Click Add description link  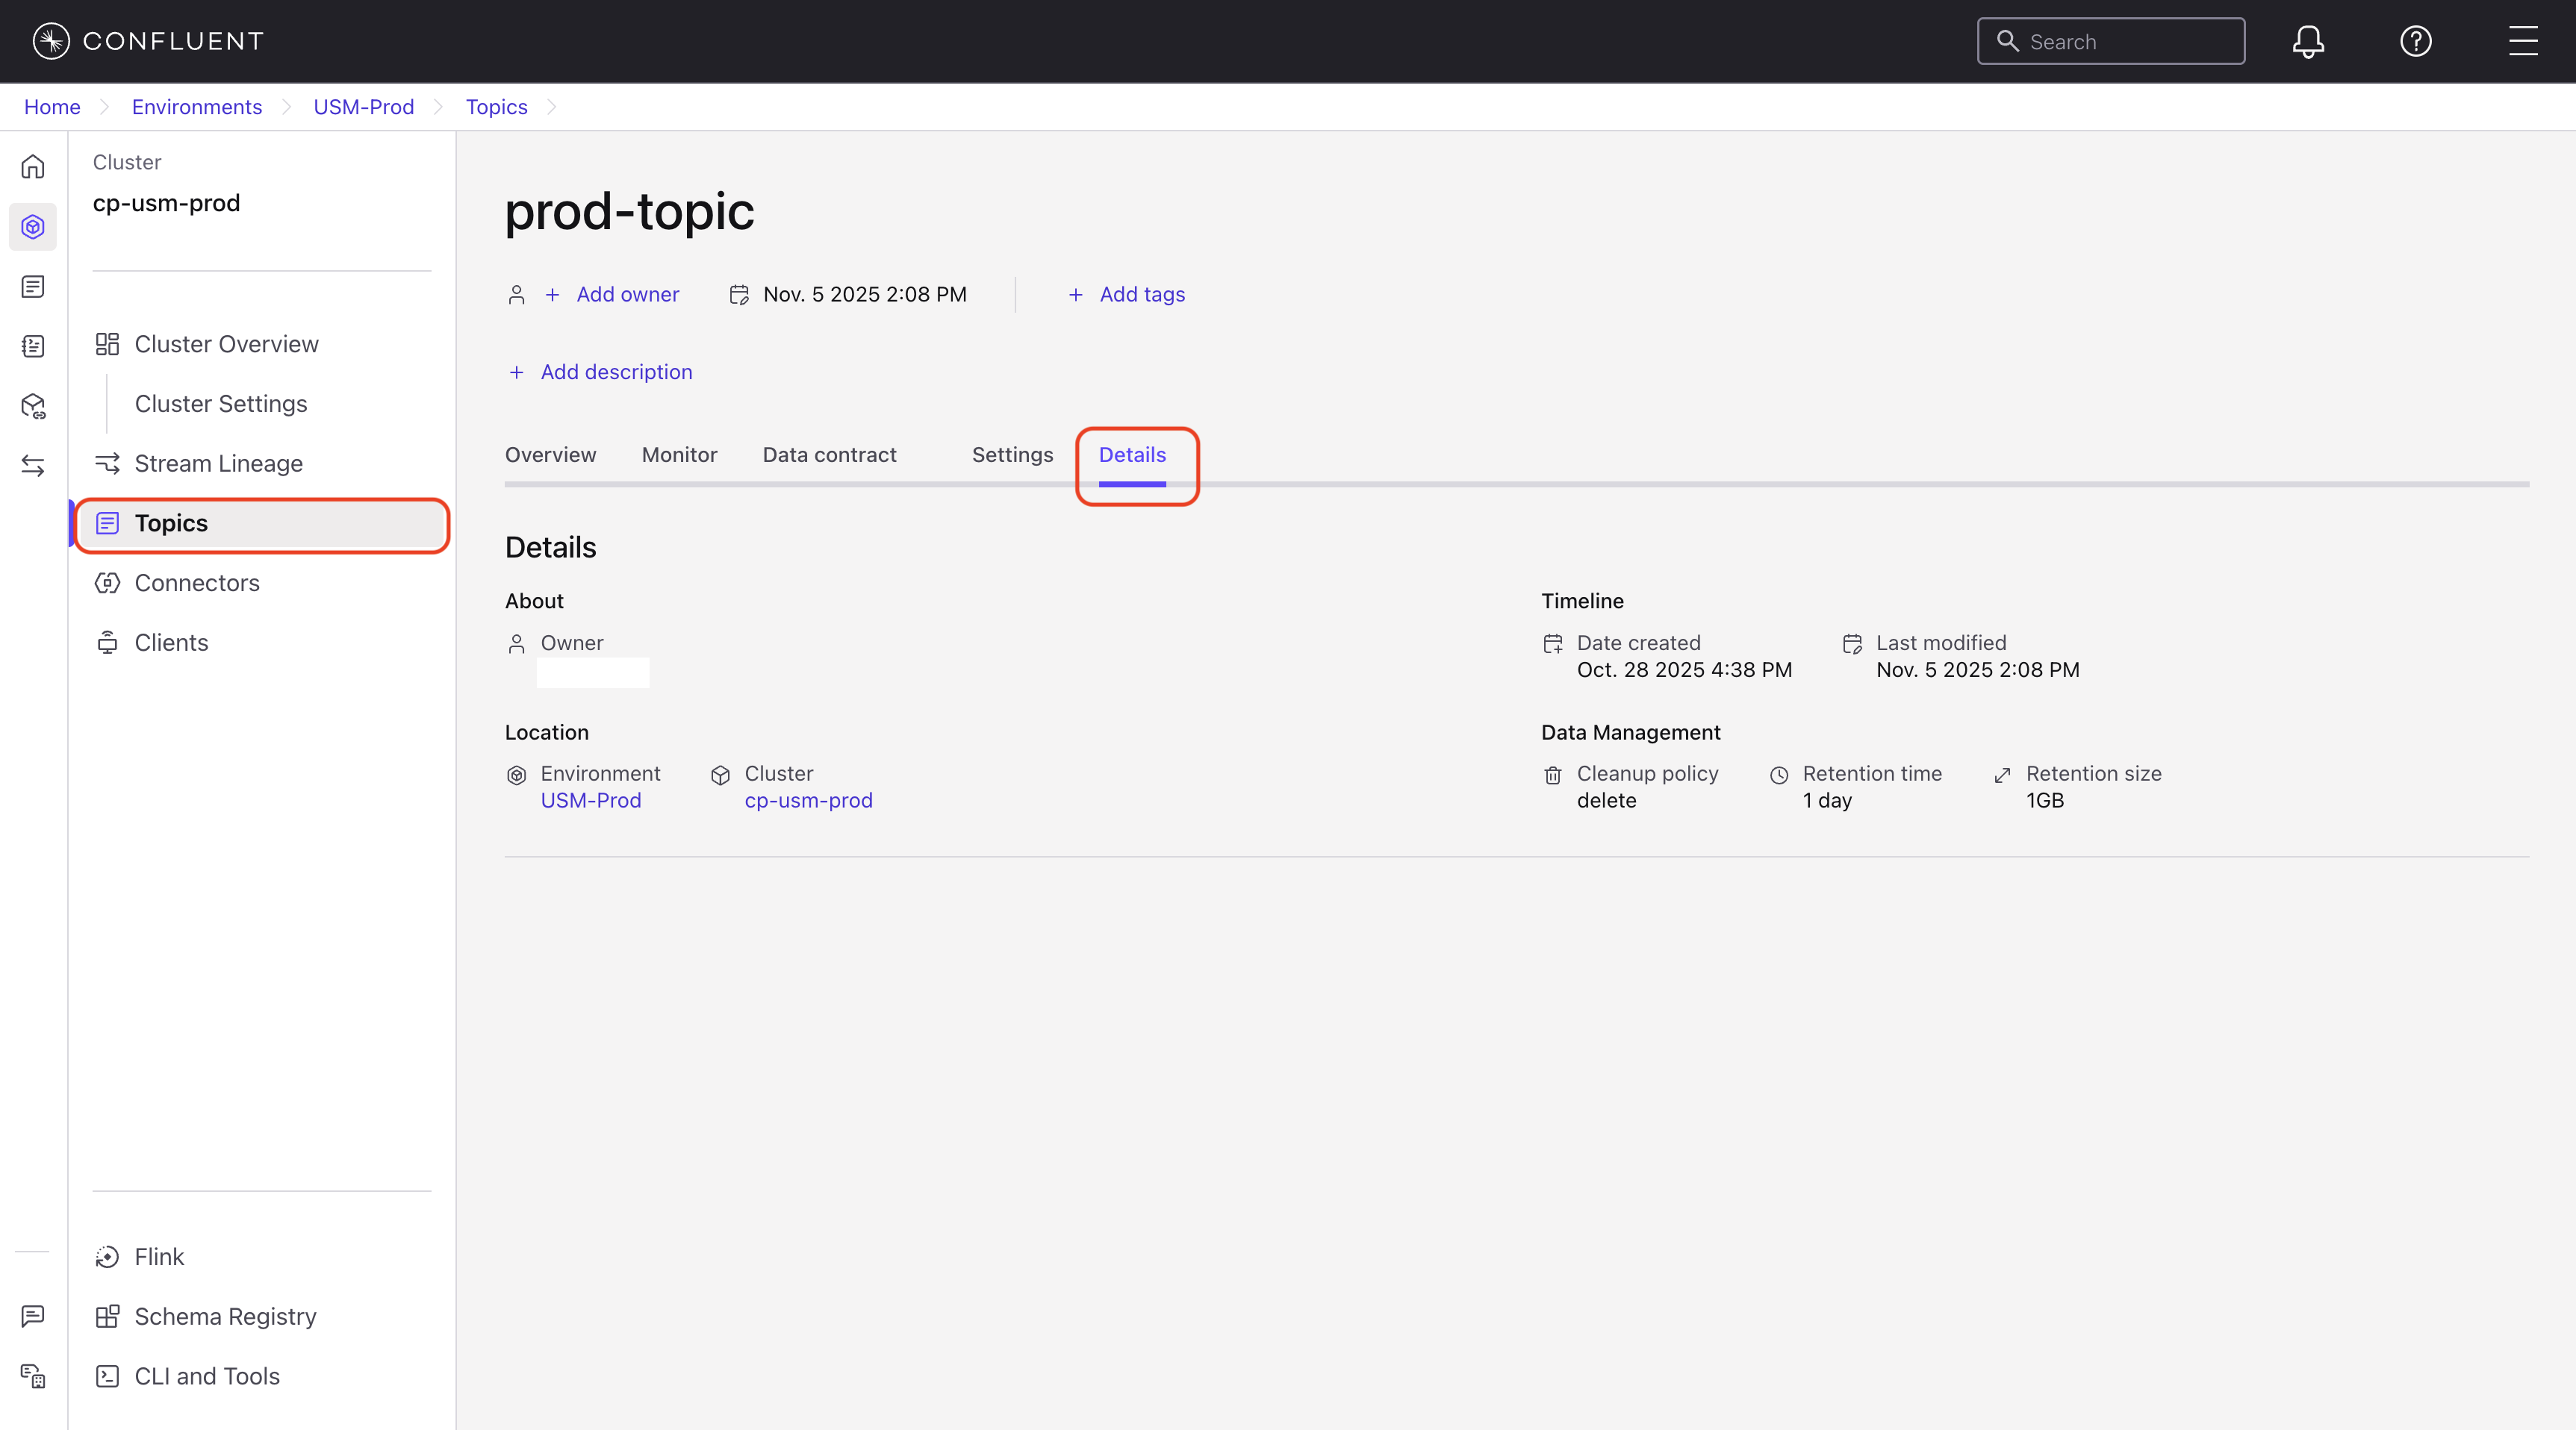615,372
